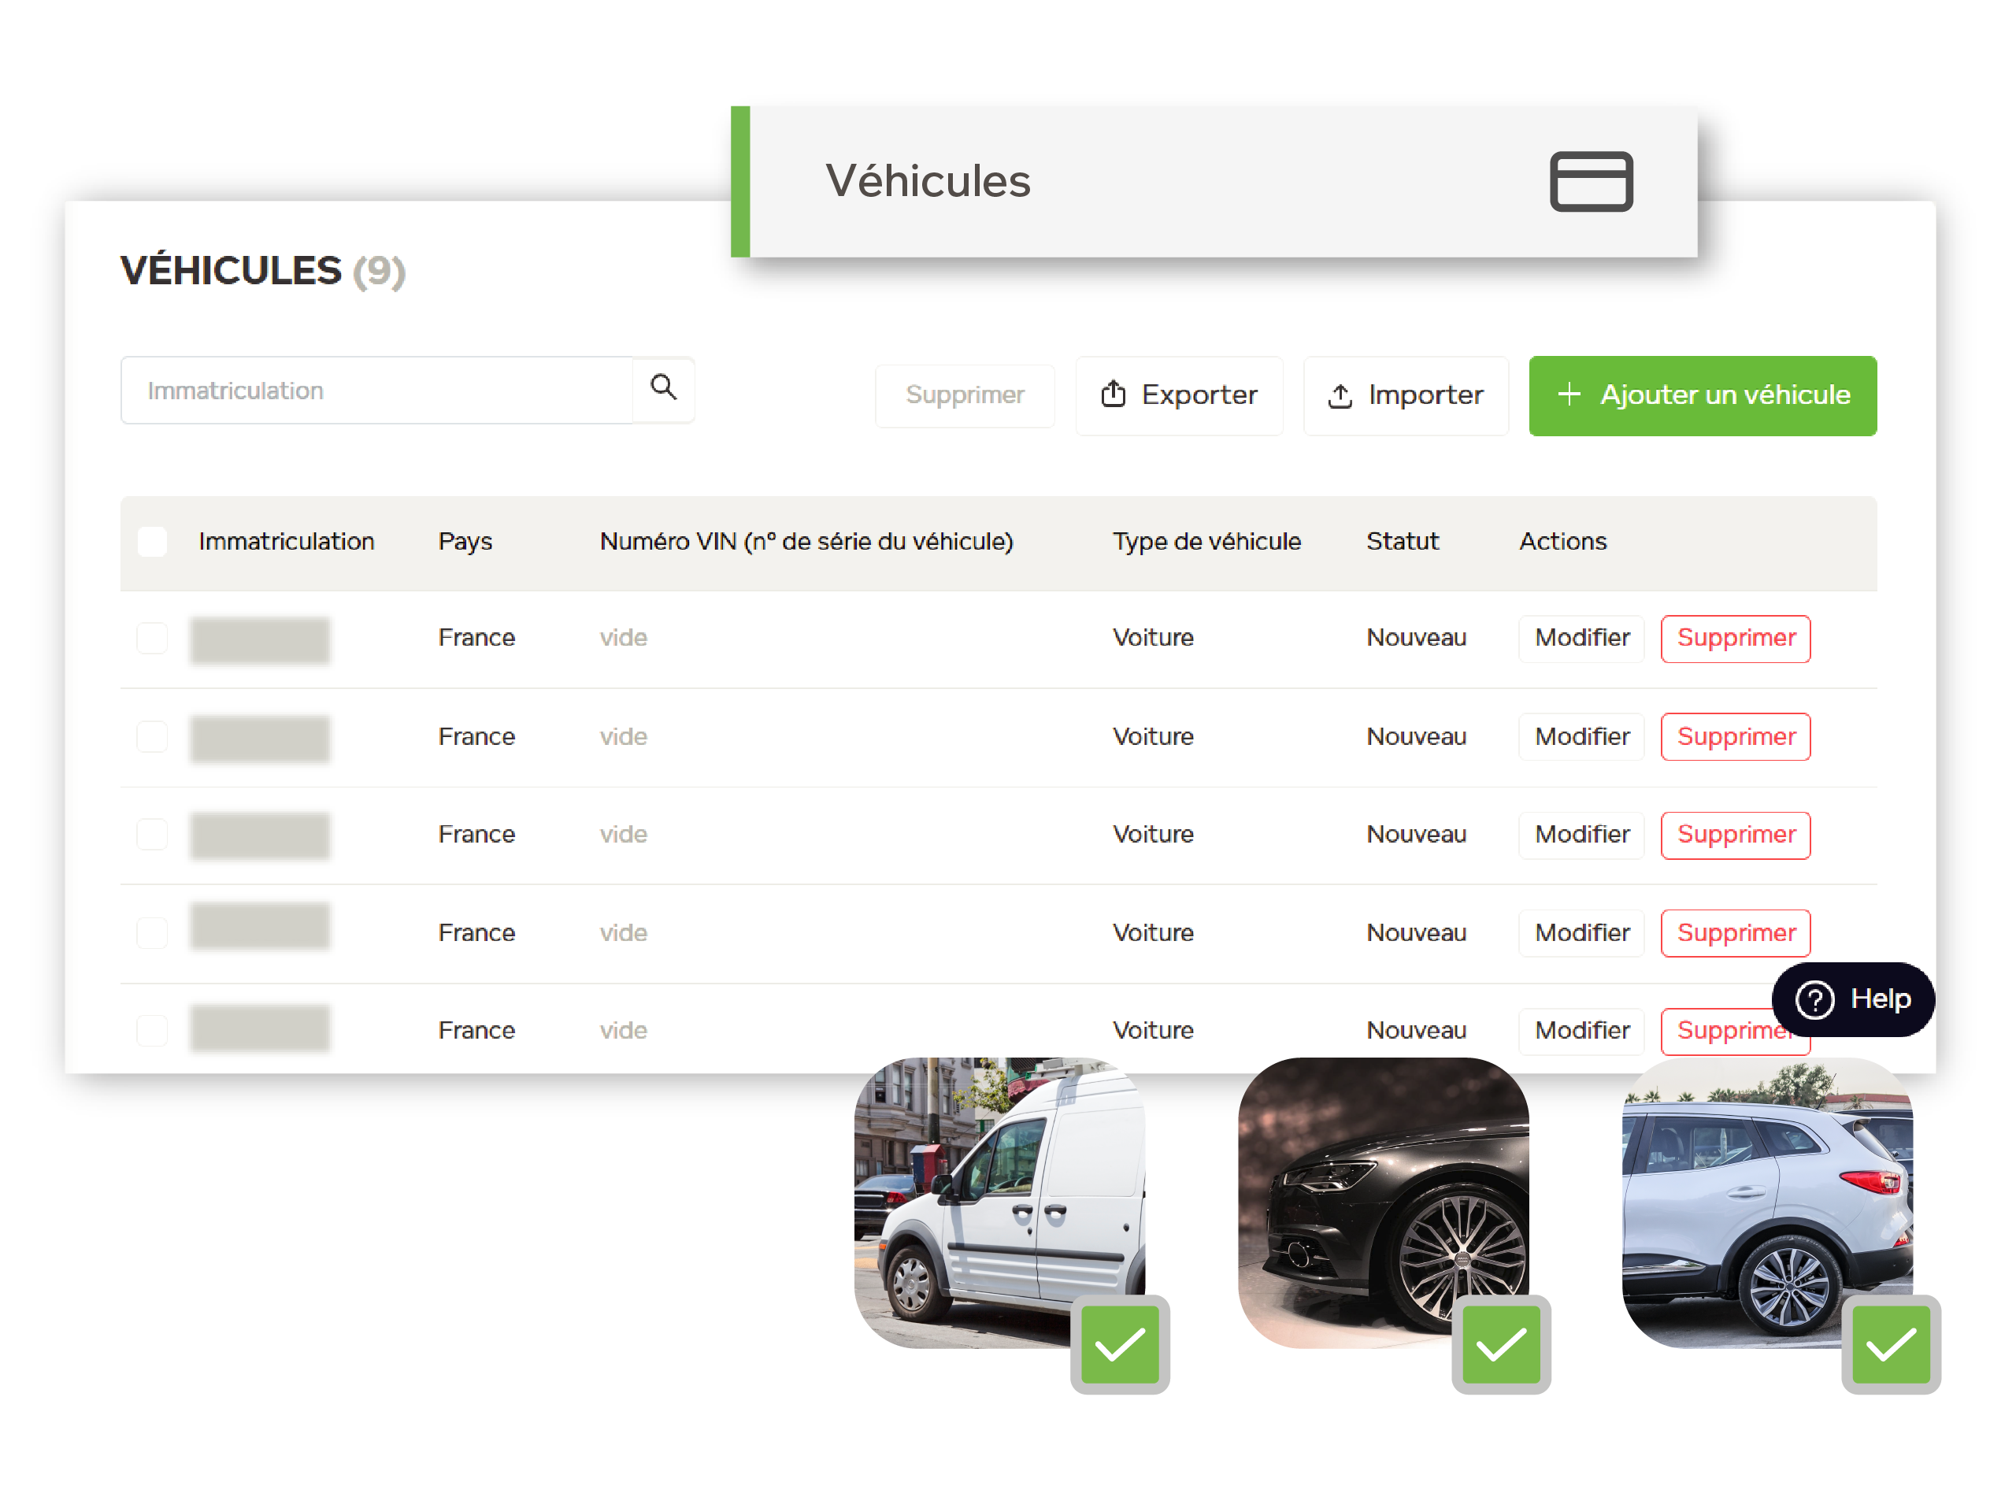
Task: Export the vehicle list with Exporter
Action: coord(1178,395)
